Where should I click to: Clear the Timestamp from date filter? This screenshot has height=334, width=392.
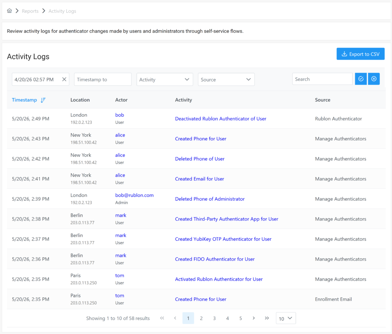tap(64, 79)
